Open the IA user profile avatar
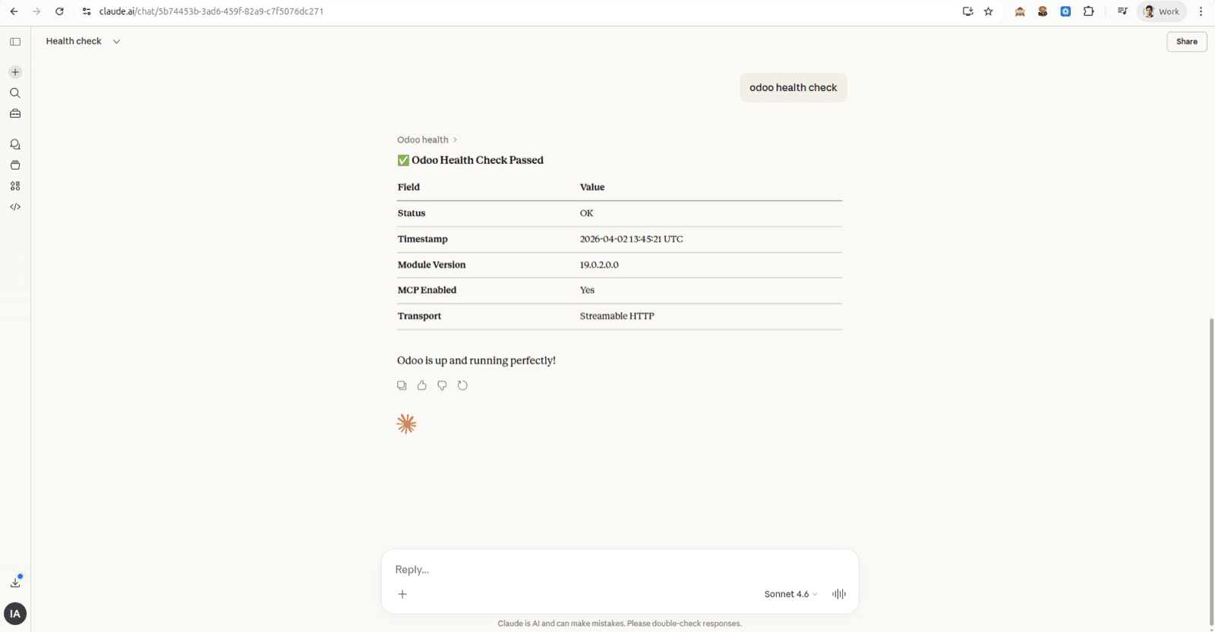 point(15,614)
